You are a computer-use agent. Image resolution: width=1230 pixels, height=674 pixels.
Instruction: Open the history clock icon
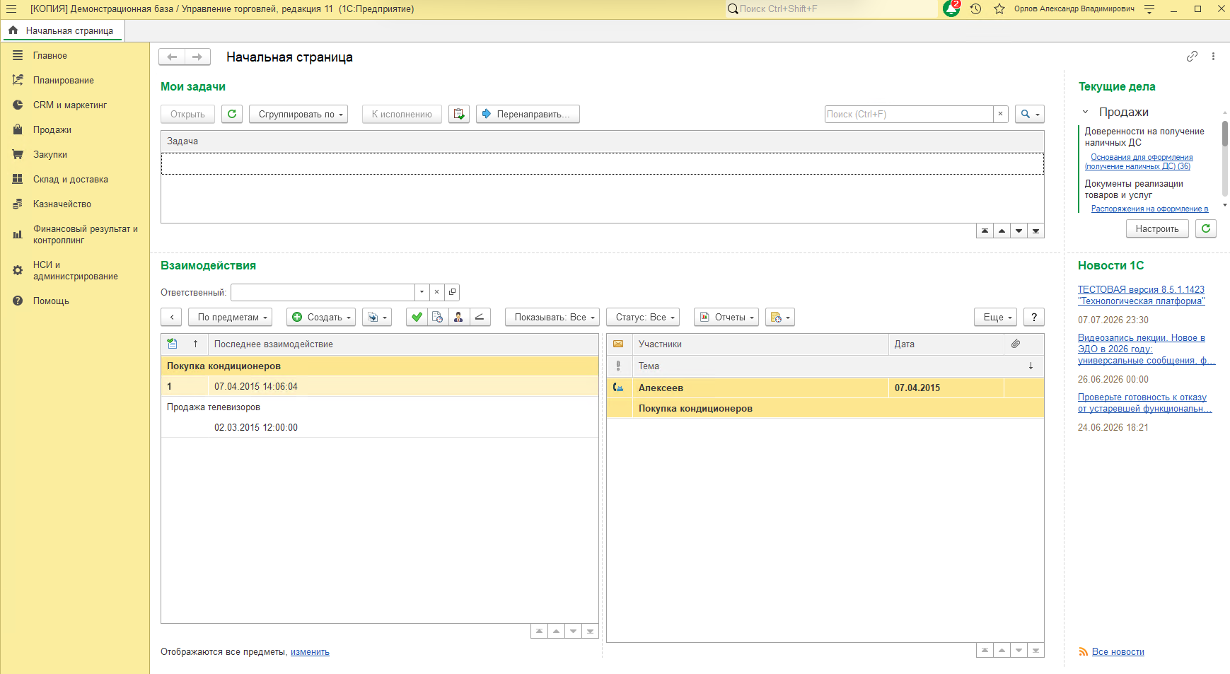pyautogui.click(x=976, y=9)
